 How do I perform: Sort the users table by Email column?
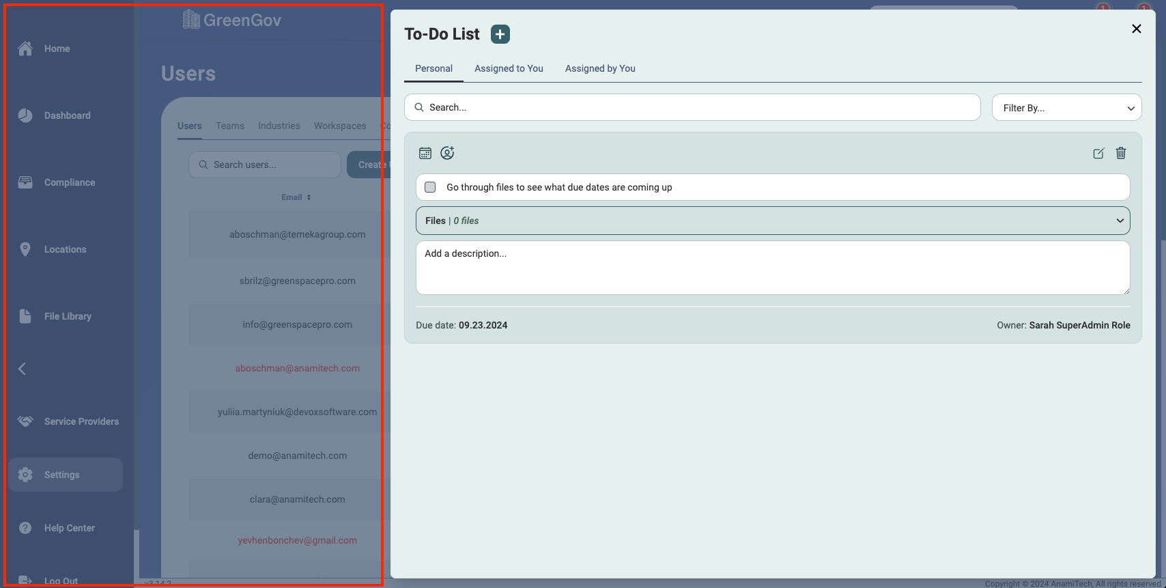pyautogui.click(x=296, y=197)
